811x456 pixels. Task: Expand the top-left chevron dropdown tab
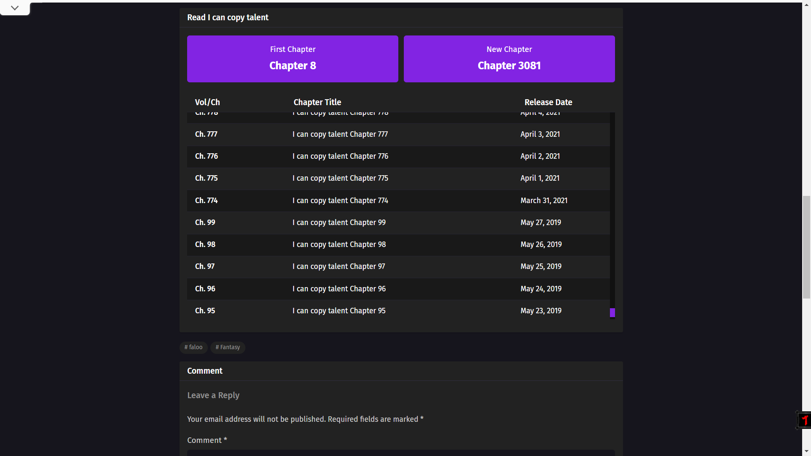tap(15, 8)
